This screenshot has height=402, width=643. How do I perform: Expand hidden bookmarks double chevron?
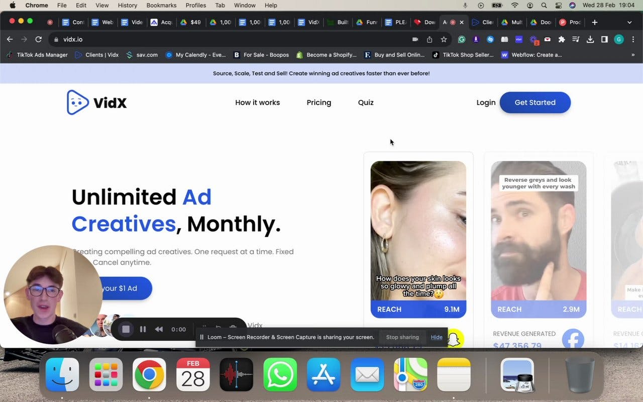click(632, 55)
